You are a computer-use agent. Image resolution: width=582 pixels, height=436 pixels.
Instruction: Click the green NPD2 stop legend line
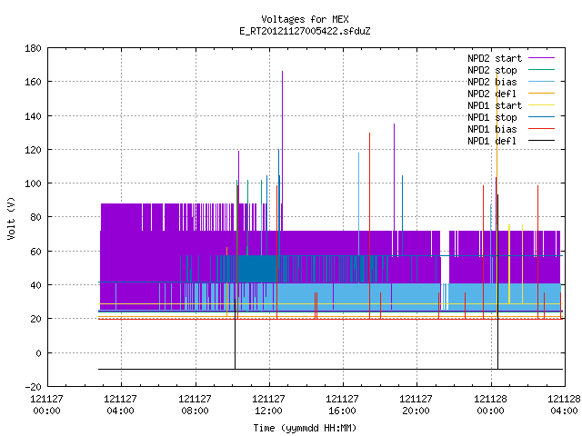tap(541, 70)
